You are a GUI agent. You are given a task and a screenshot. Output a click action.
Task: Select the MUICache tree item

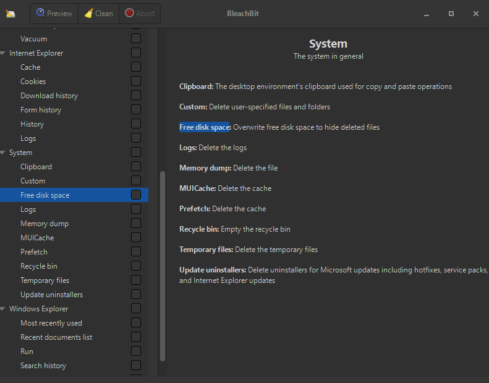37,238
